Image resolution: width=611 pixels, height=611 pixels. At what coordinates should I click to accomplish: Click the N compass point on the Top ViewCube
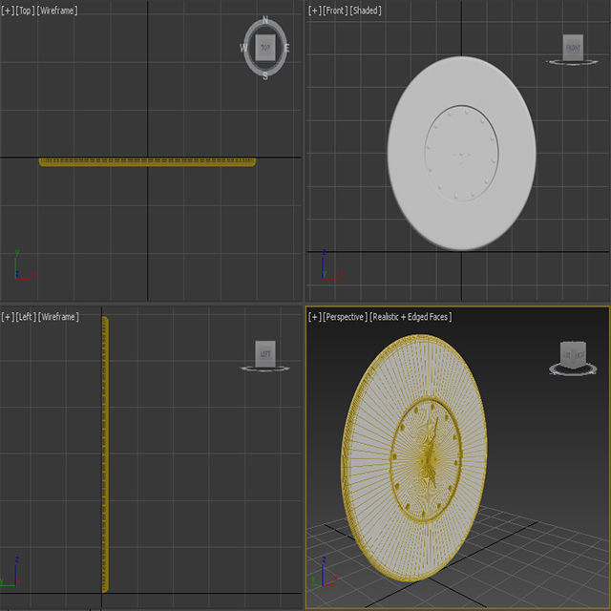(x=265, y=19)
